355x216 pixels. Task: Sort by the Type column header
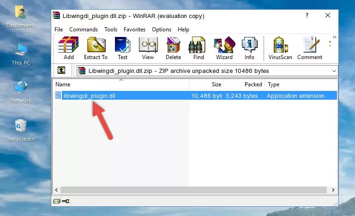301,84
